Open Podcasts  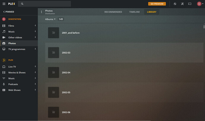(x=13, y=84)
